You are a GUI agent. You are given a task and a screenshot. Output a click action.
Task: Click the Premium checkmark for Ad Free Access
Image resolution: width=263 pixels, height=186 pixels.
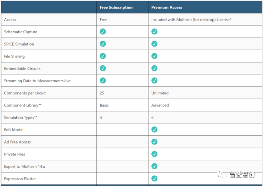click(154, 142)
